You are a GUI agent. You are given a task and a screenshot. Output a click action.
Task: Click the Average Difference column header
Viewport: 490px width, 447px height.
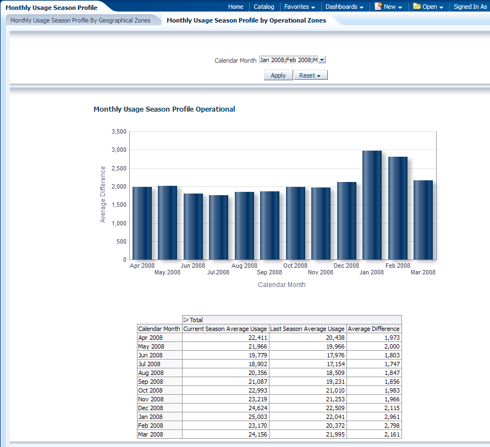[373, 329]
